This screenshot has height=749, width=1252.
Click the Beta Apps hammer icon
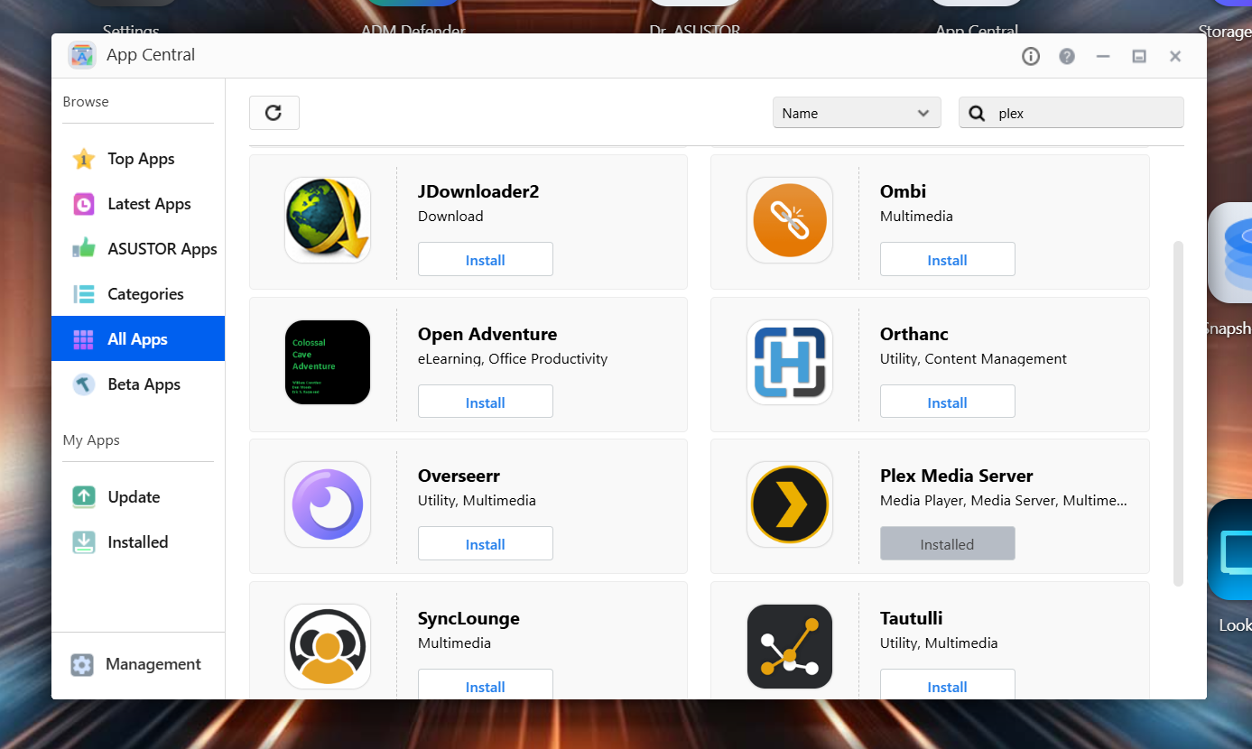[83, 384]
